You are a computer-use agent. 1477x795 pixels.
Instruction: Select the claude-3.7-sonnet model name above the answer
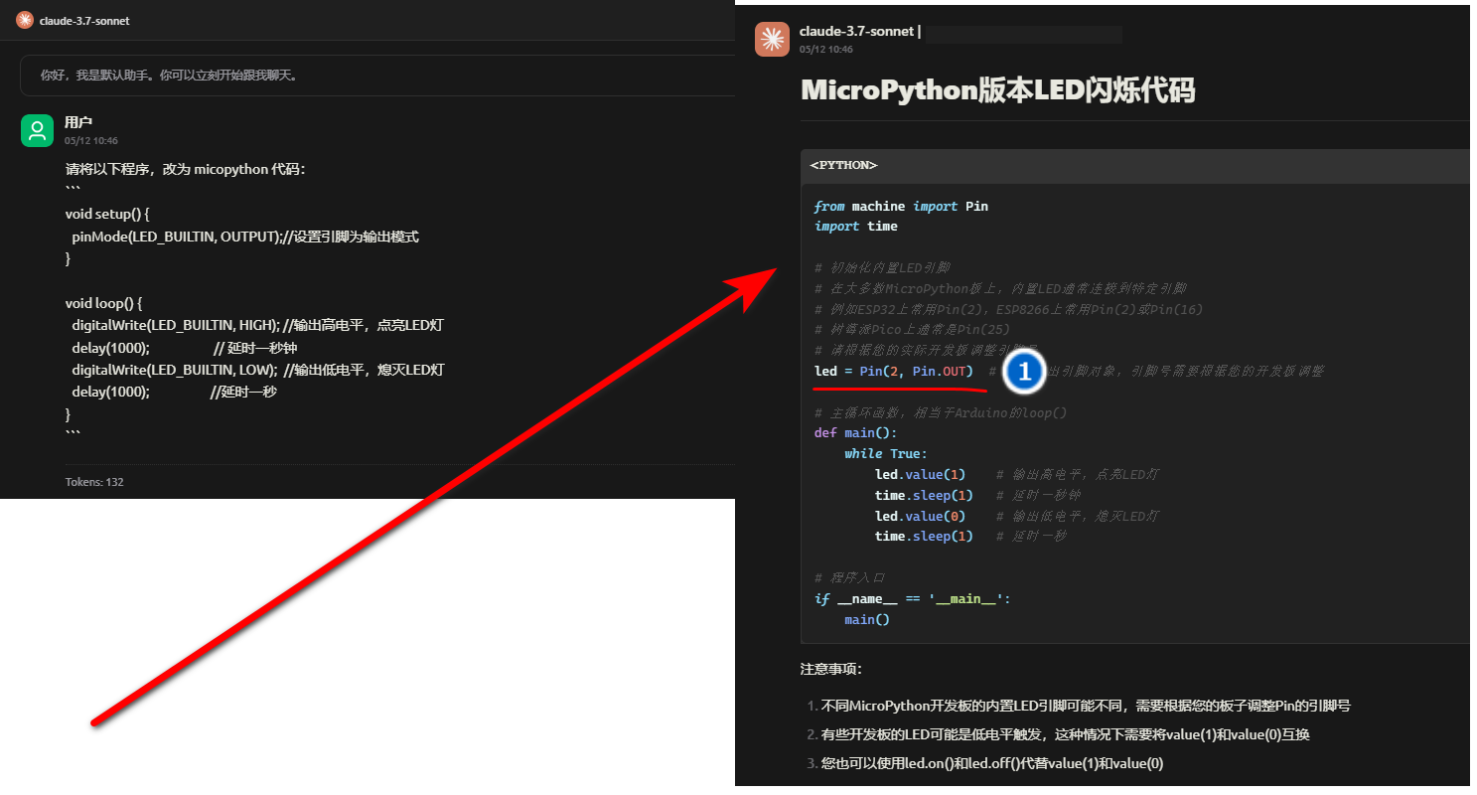click(x=856, y=32)
